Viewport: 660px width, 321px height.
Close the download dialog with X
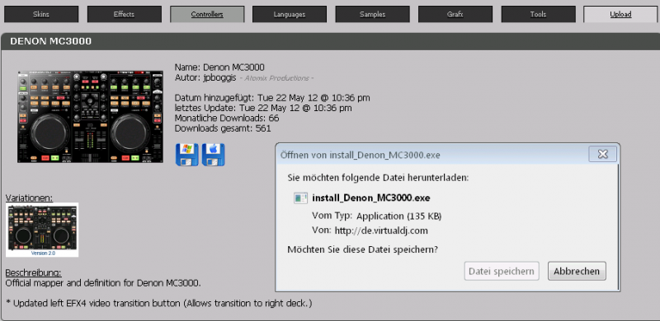(603, 154)
